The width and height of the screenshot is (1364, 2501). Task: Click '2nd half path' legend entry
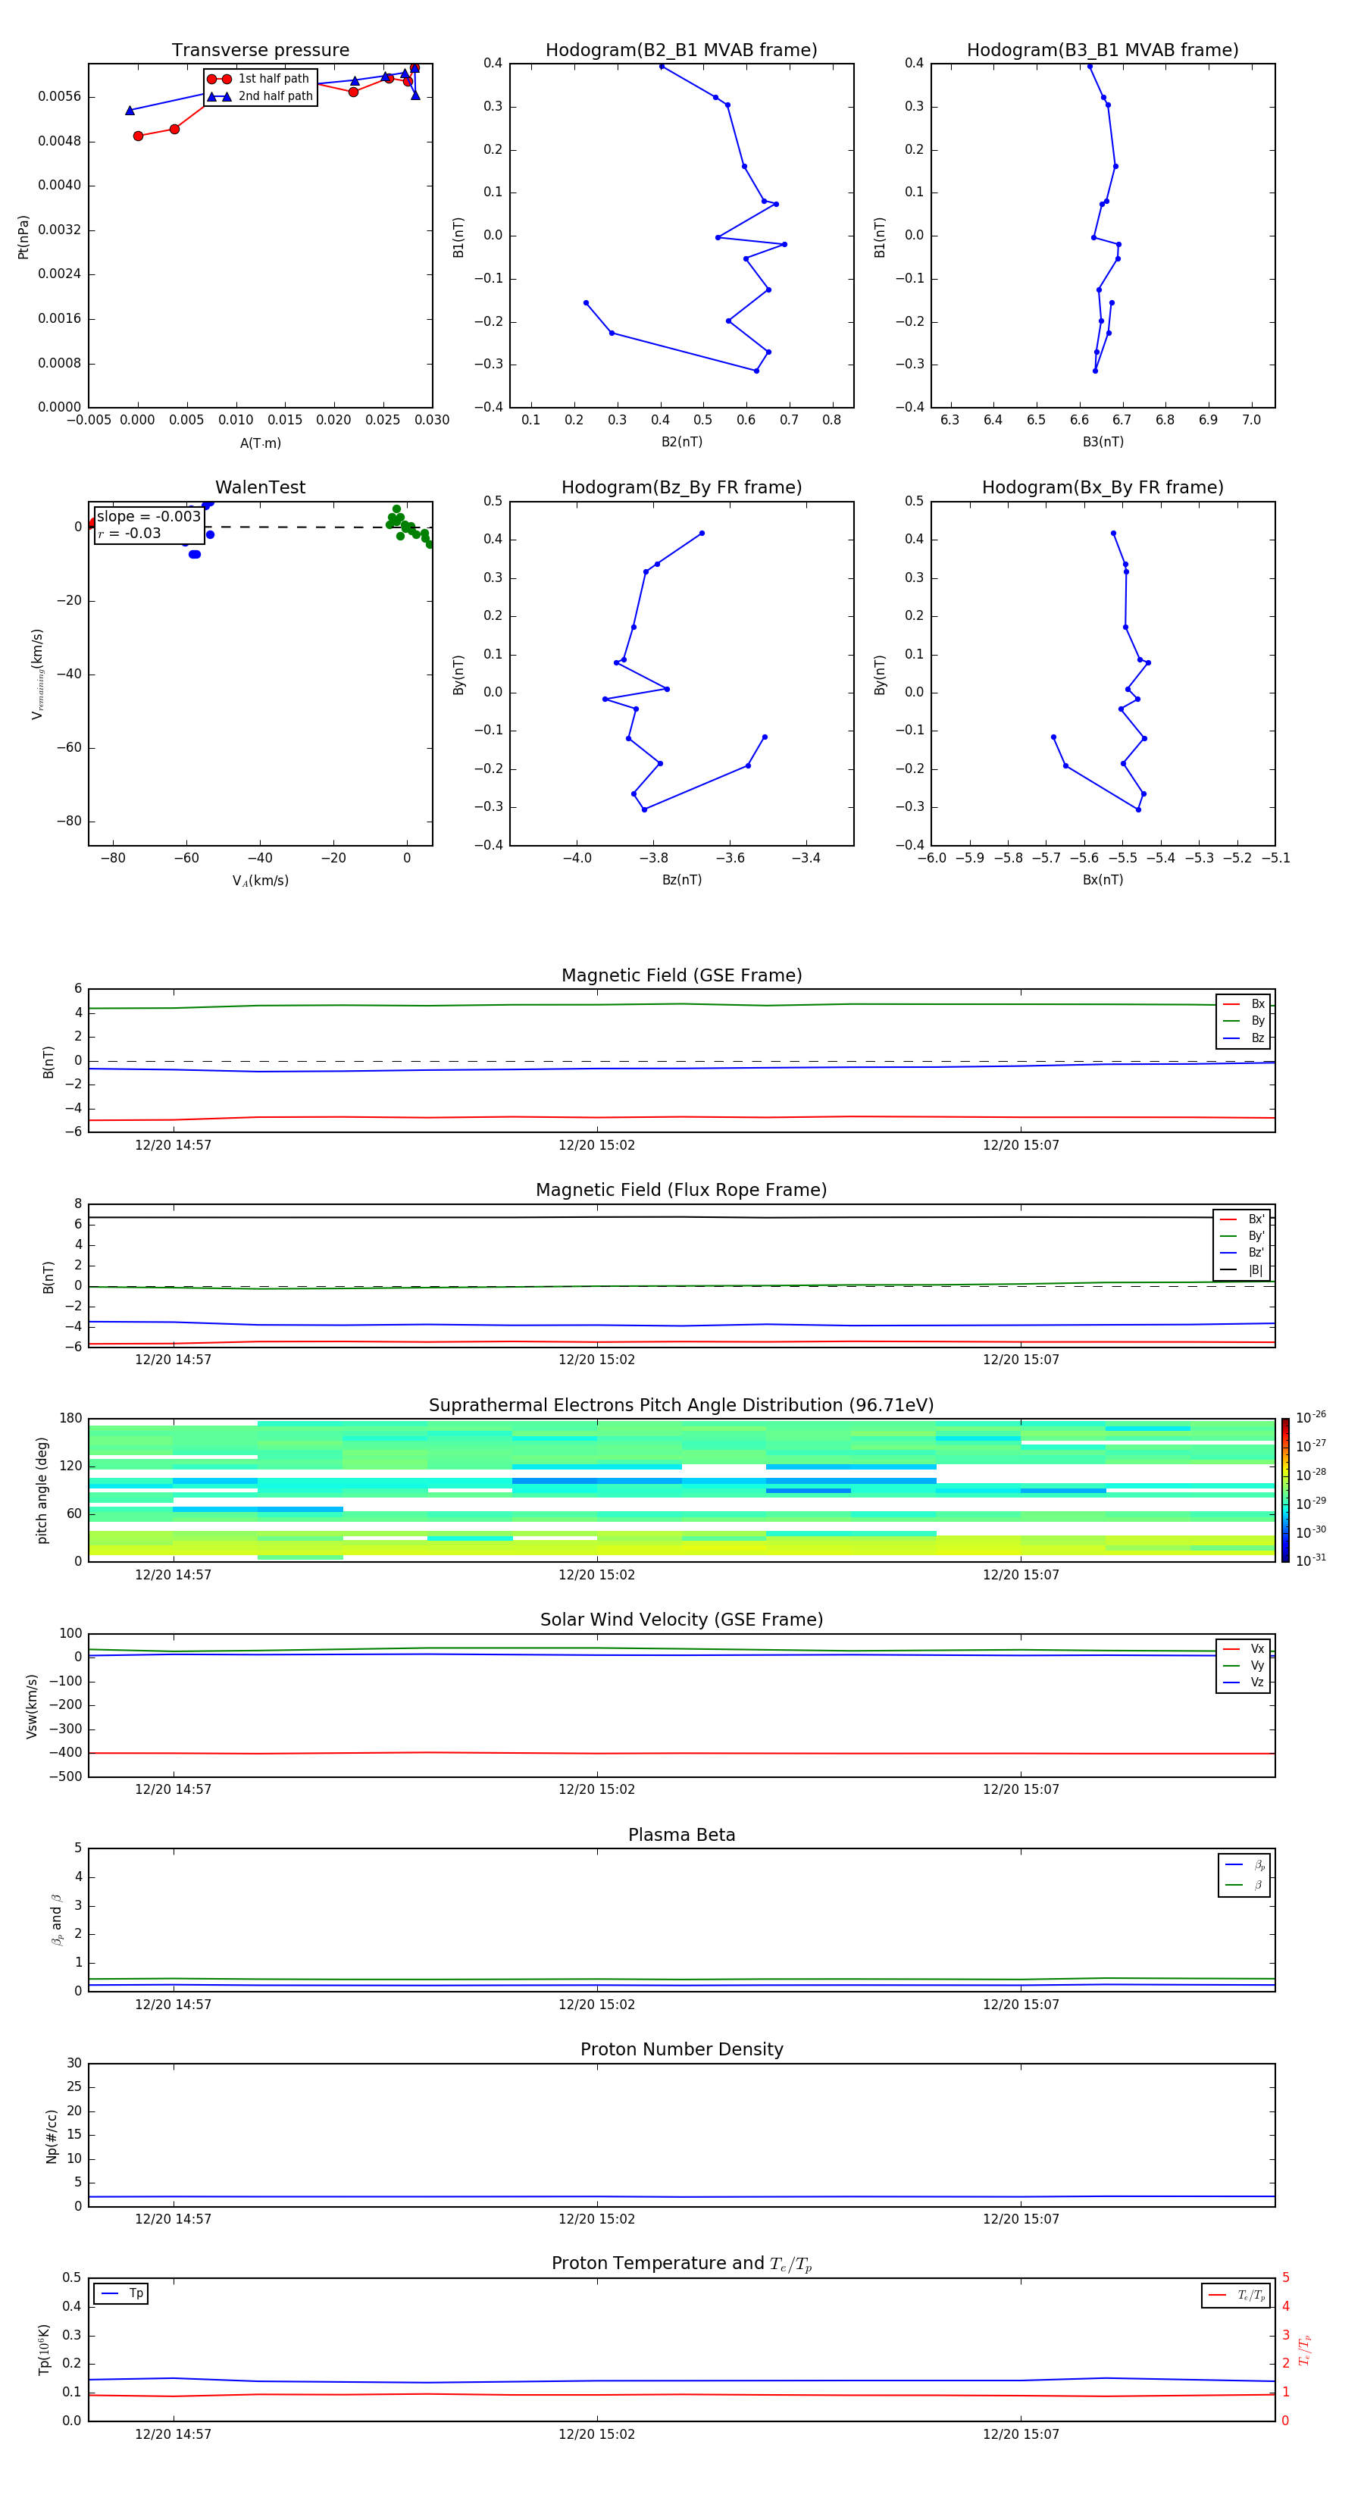click(x=260, y=96)
